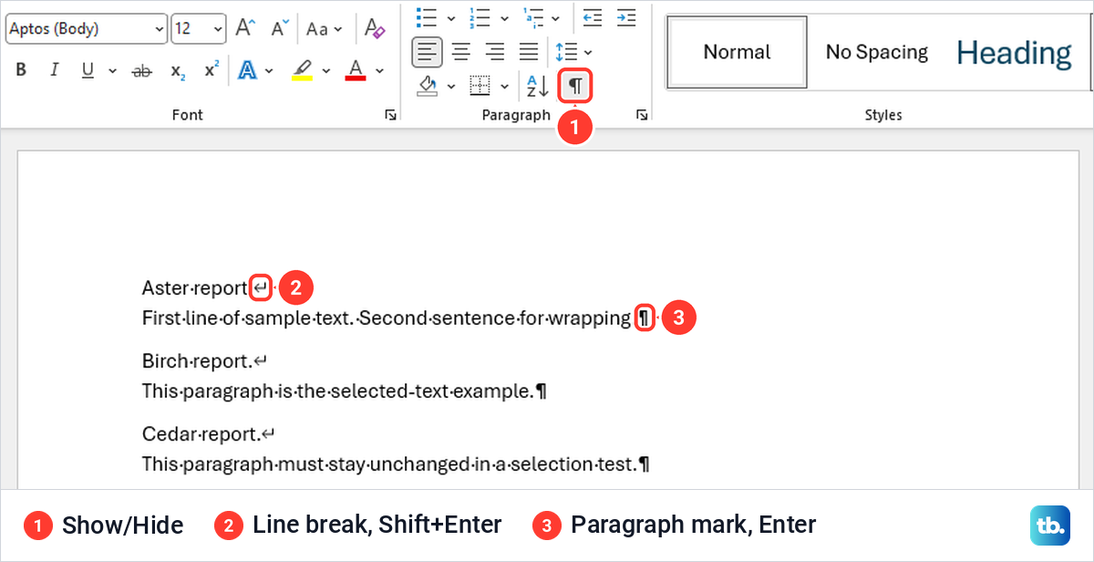
Task: Shrink font size icon
Action: click(x=279, y=28)
